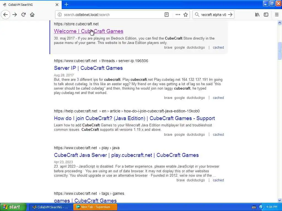The height and width of the screenshot is (211, 282).
Task: Click the vertical scrollbar thumb
Action: 280,51
